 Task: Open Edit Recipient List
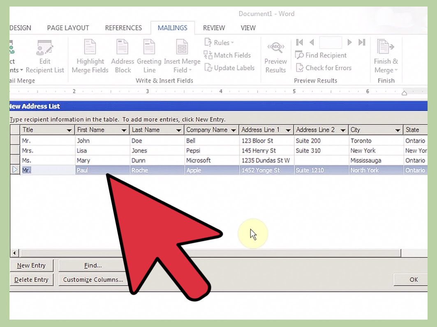(44, 57)
